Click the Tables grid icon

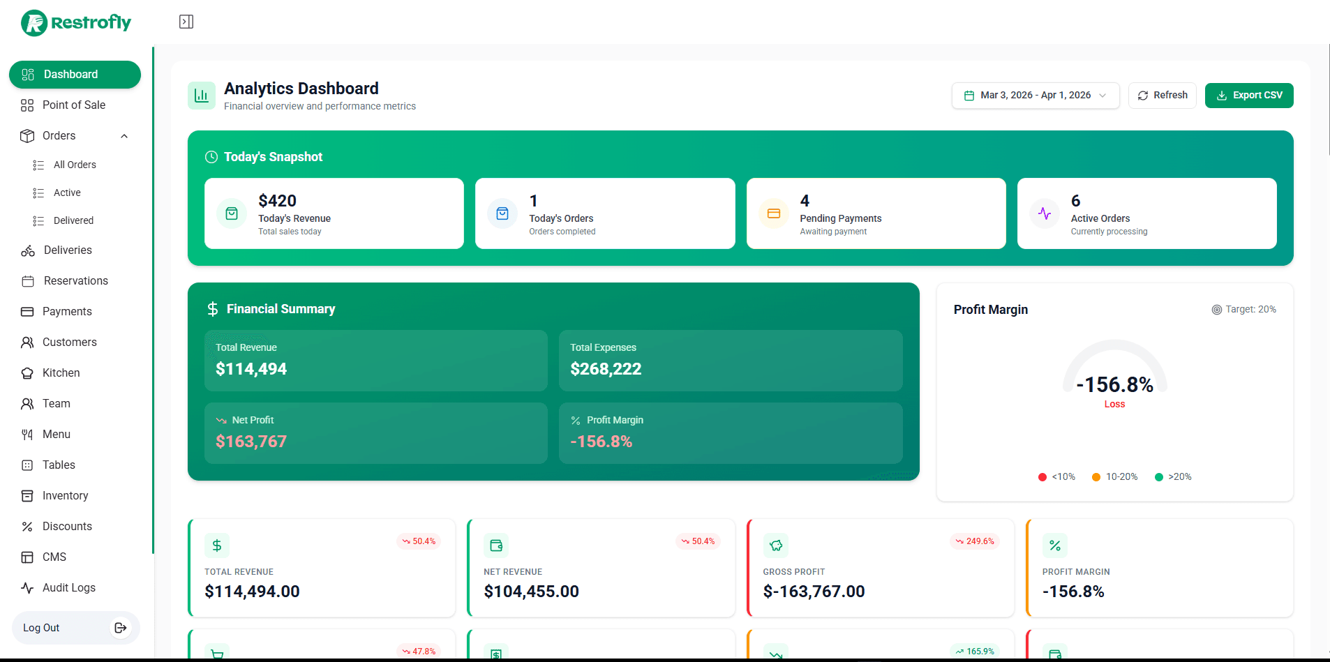pos(27,465)
